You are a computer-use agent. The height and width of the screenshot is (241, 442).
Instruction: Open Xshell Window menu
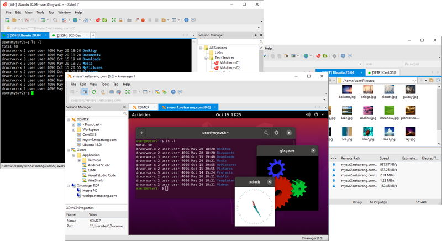pyautogui.click(x=64, y=12)
